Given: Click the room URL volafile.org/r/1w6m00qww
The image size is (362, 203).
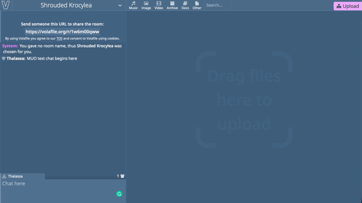Looking at the screenshot, I should coord(62,31).
